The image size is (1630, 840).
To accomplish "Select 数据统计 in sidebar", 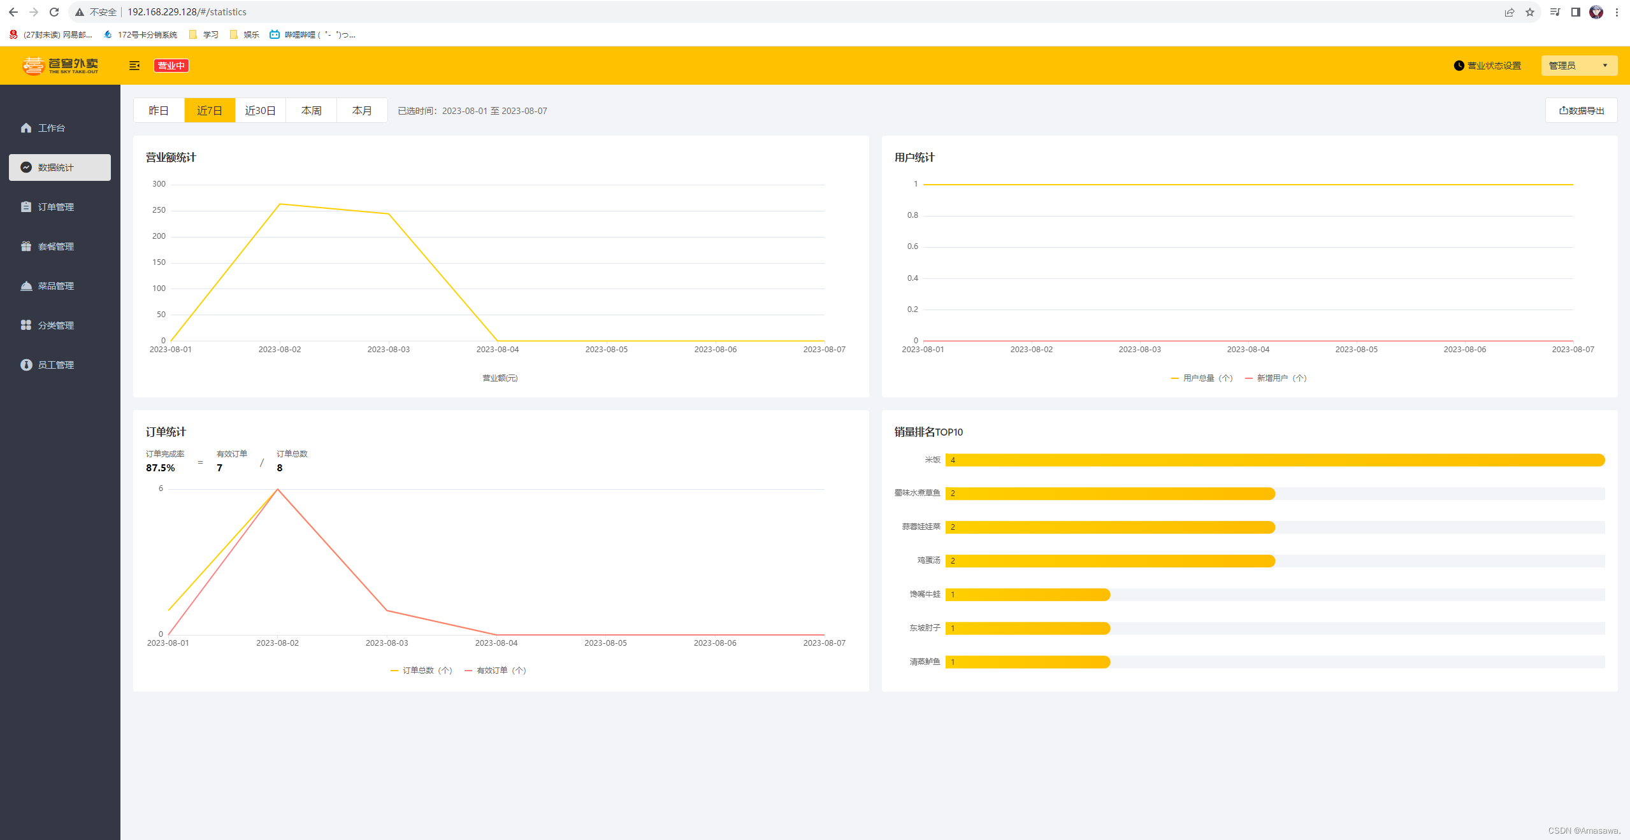I will tap(60, 167).
